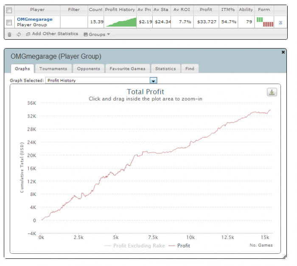The width and height of the screenshot is (297, 266).
Task: Sort by the Av Stake column header
Action: (161, 10)
